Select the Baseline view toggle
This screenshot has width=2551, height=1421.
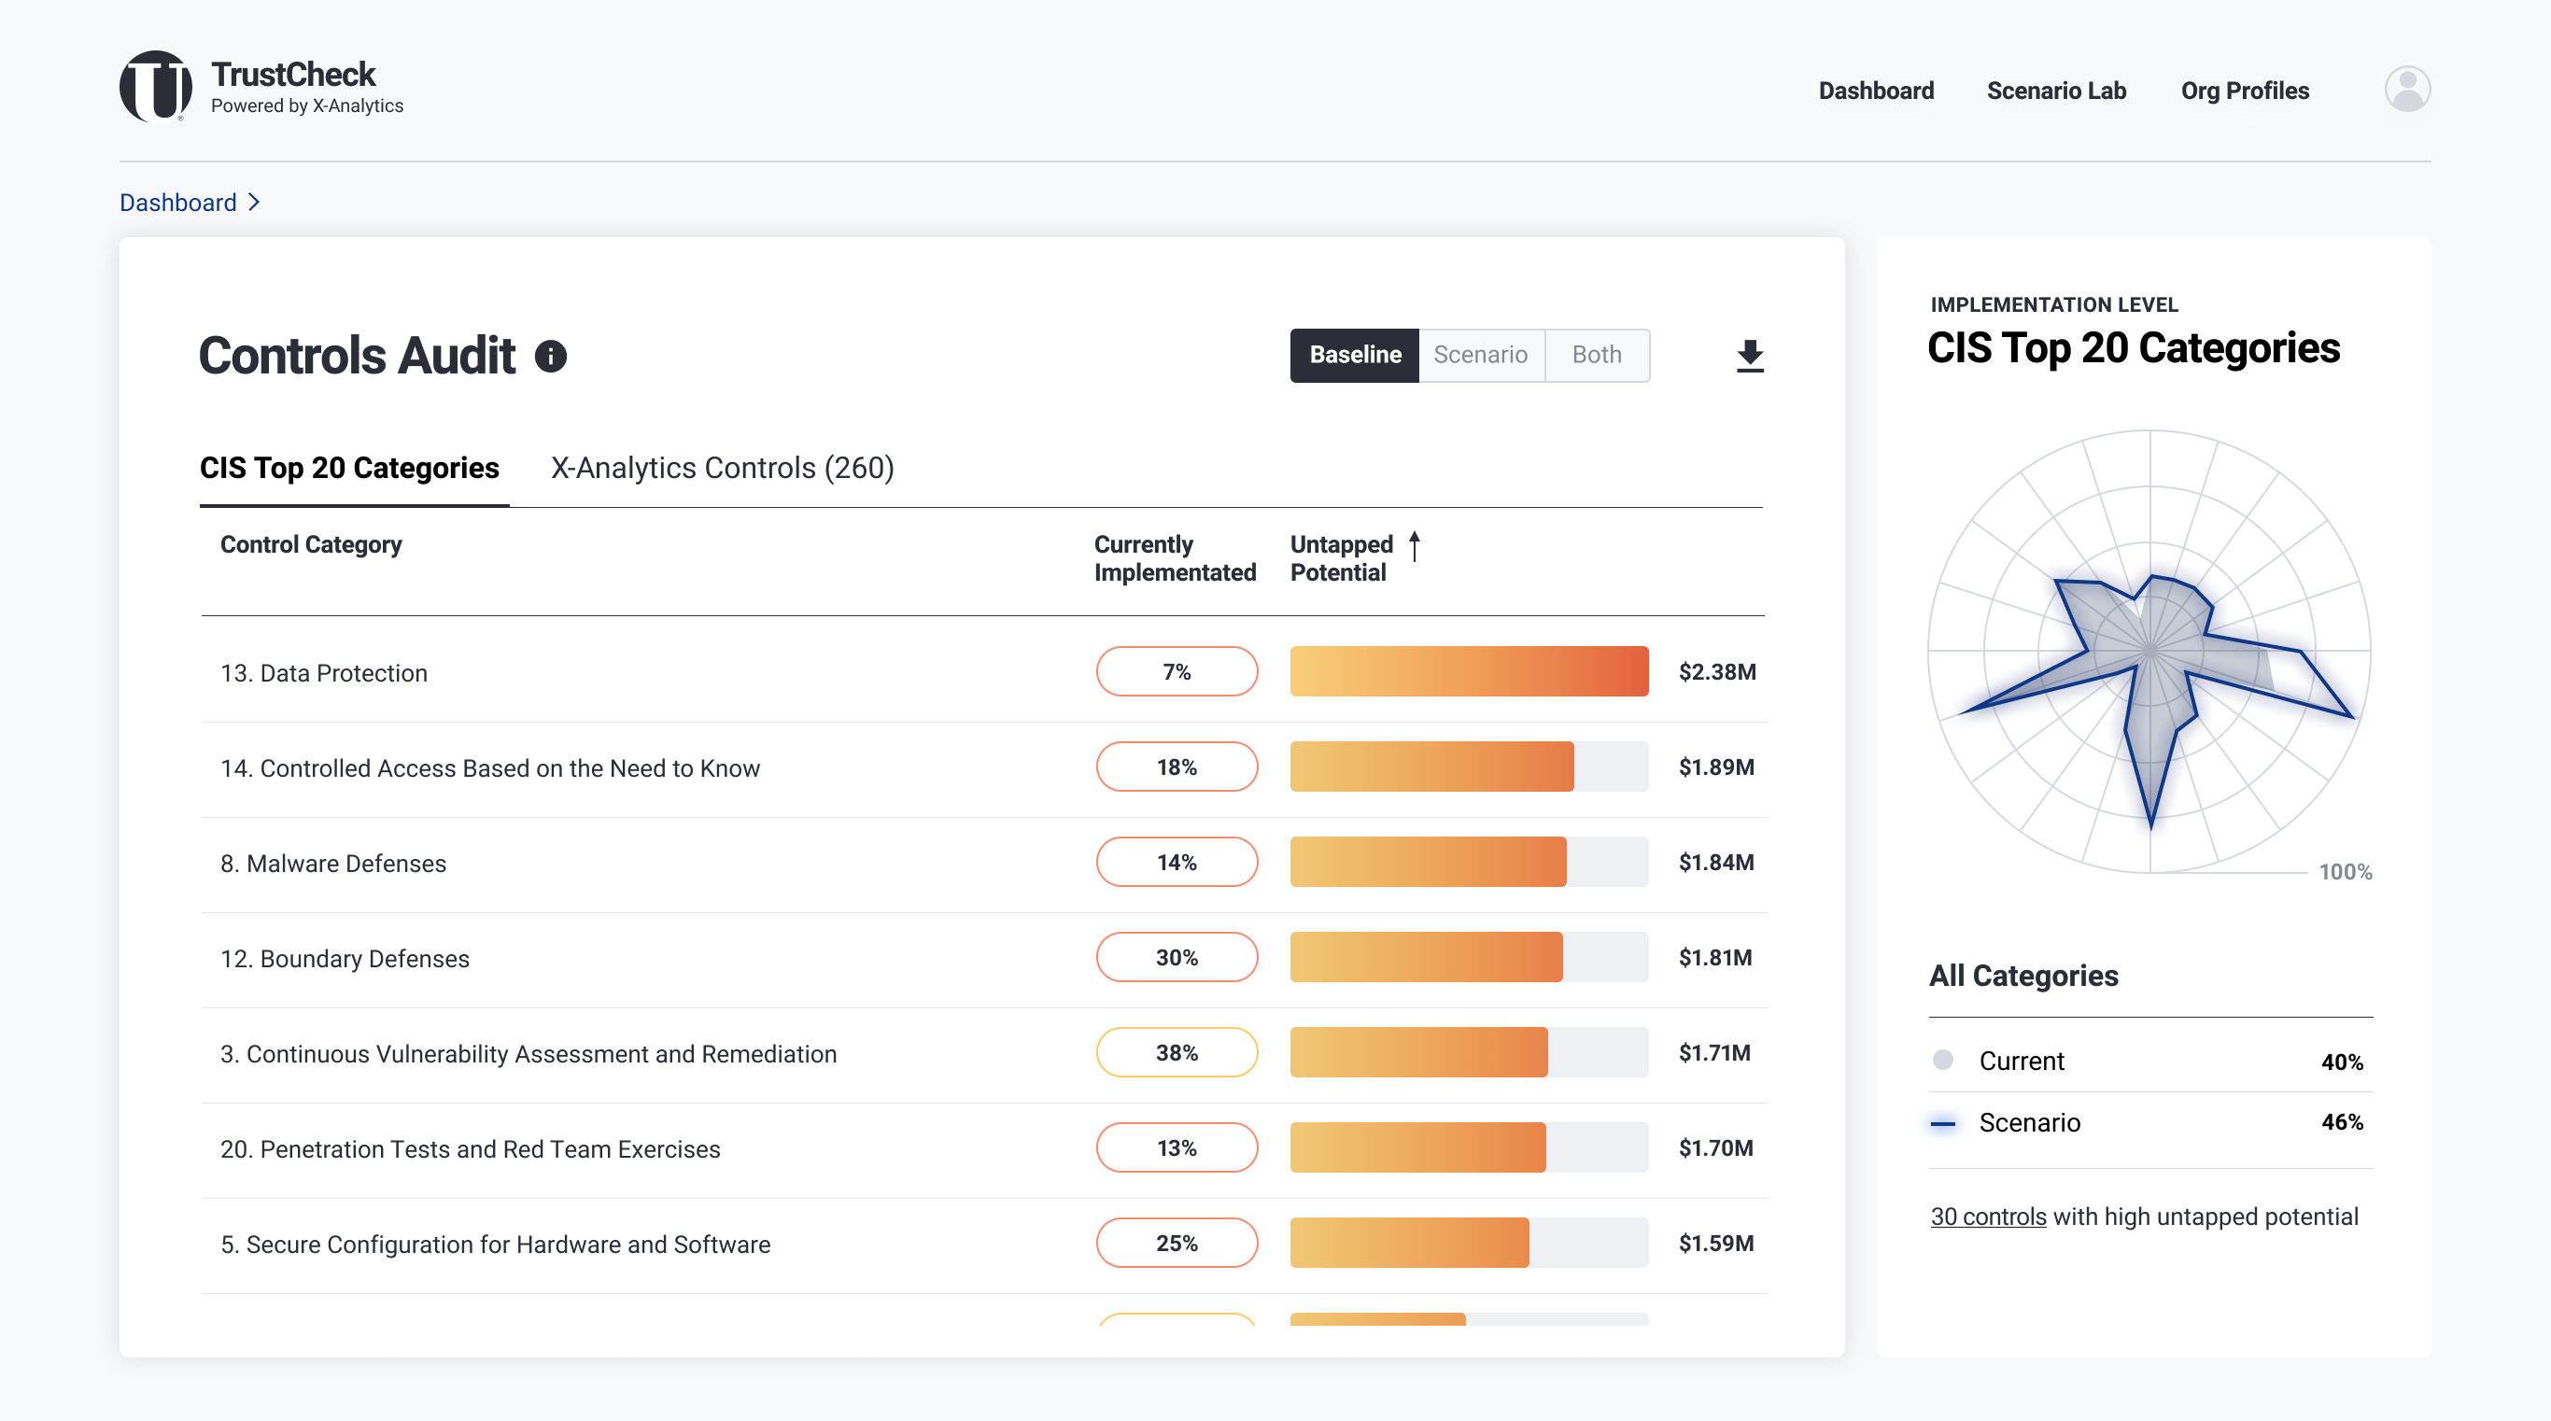click(1354, 356)
